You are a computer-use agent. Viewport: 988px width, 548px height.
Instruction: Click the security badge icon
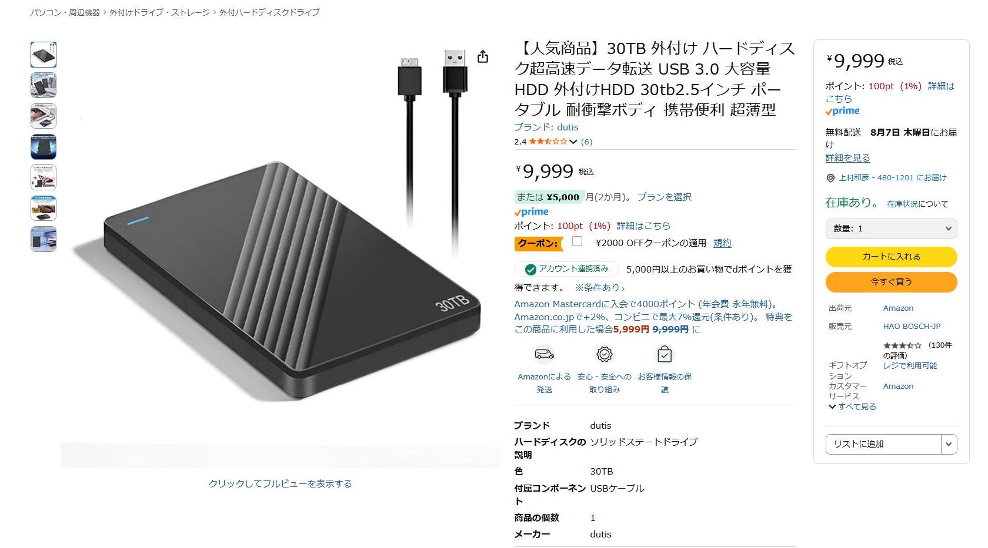pos(604,354)
